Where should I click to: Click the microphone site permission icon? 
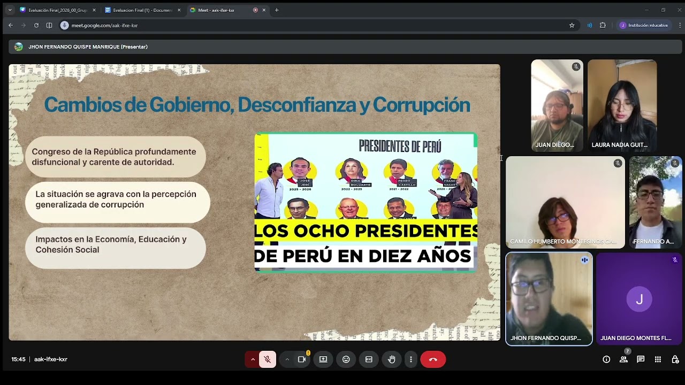(65, 25)
